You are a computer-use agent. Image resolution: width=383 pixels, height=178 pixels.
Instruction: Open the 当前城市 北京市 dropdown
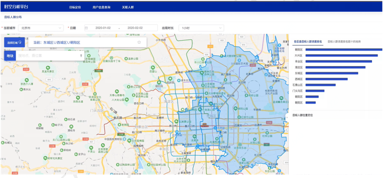pos(40,28)
